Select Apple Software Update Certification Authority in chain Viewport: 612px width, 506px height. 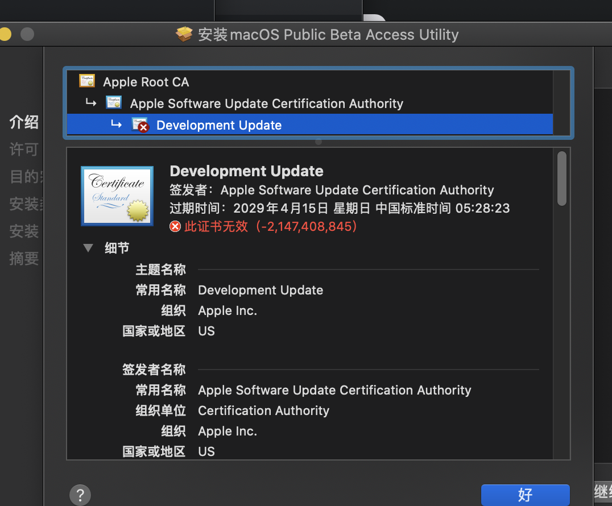(266, 103)
